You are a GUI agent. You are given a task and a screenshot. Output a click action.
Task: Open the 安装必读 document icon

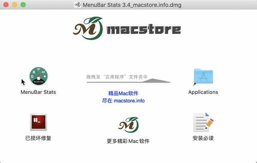203,122
